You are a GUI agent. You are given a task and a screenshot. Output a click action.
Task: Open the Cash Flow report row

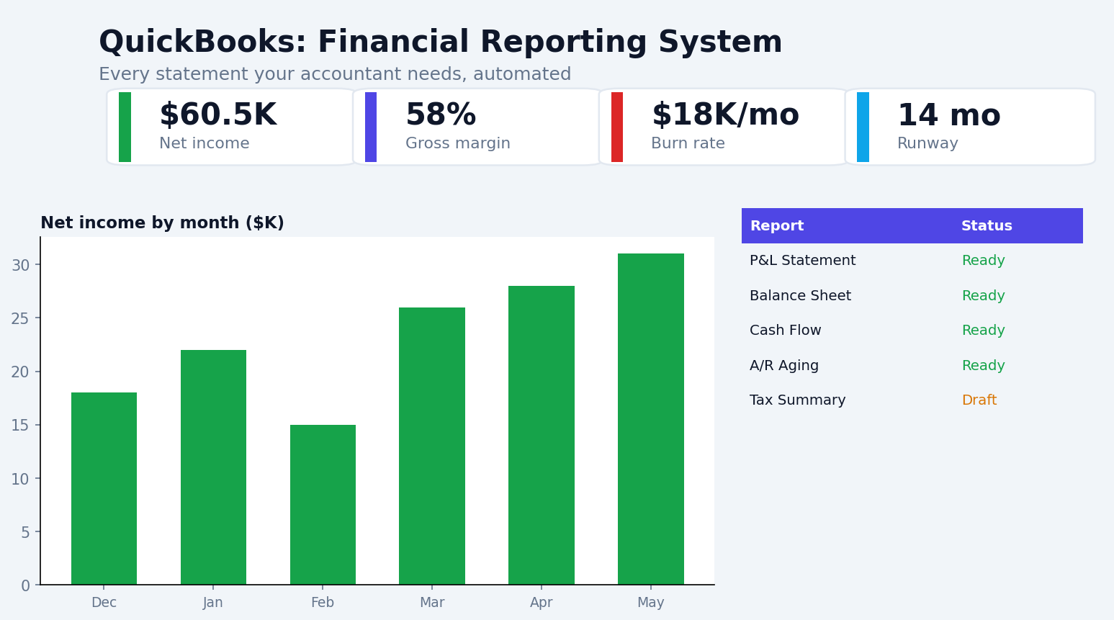912,331
